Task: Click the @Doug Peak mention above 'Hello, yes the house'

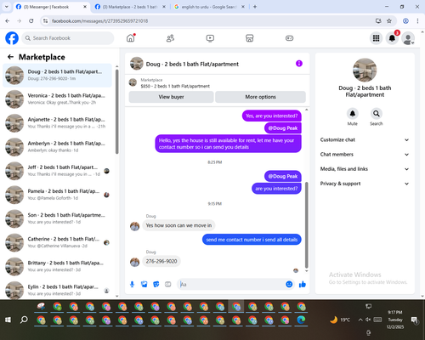Action: pos(283,128)
